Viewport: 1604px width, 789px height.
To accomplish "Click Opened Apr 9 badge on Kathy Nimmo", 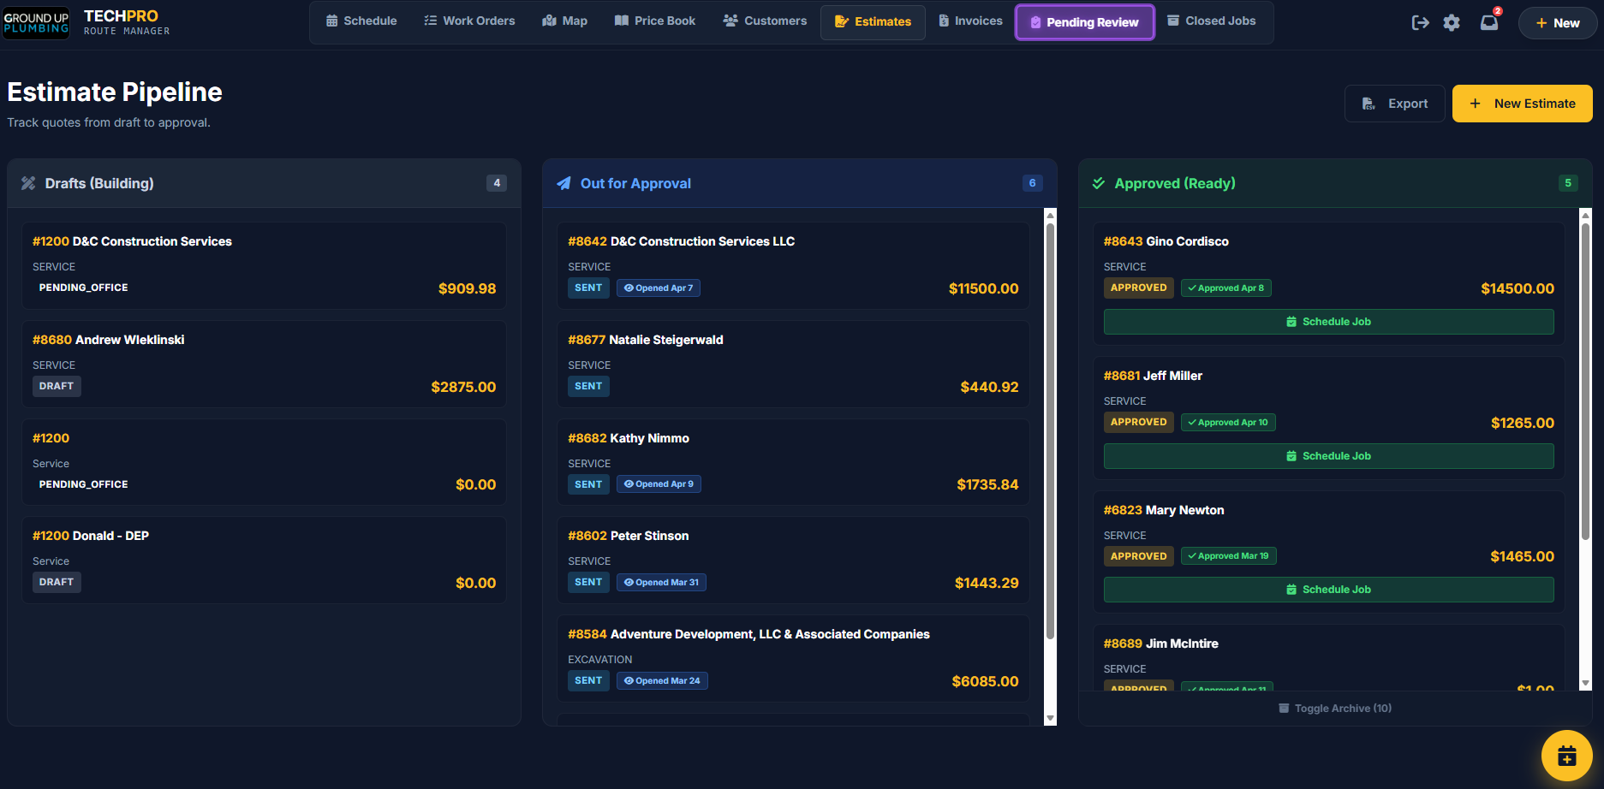I will tap(659, 484).
